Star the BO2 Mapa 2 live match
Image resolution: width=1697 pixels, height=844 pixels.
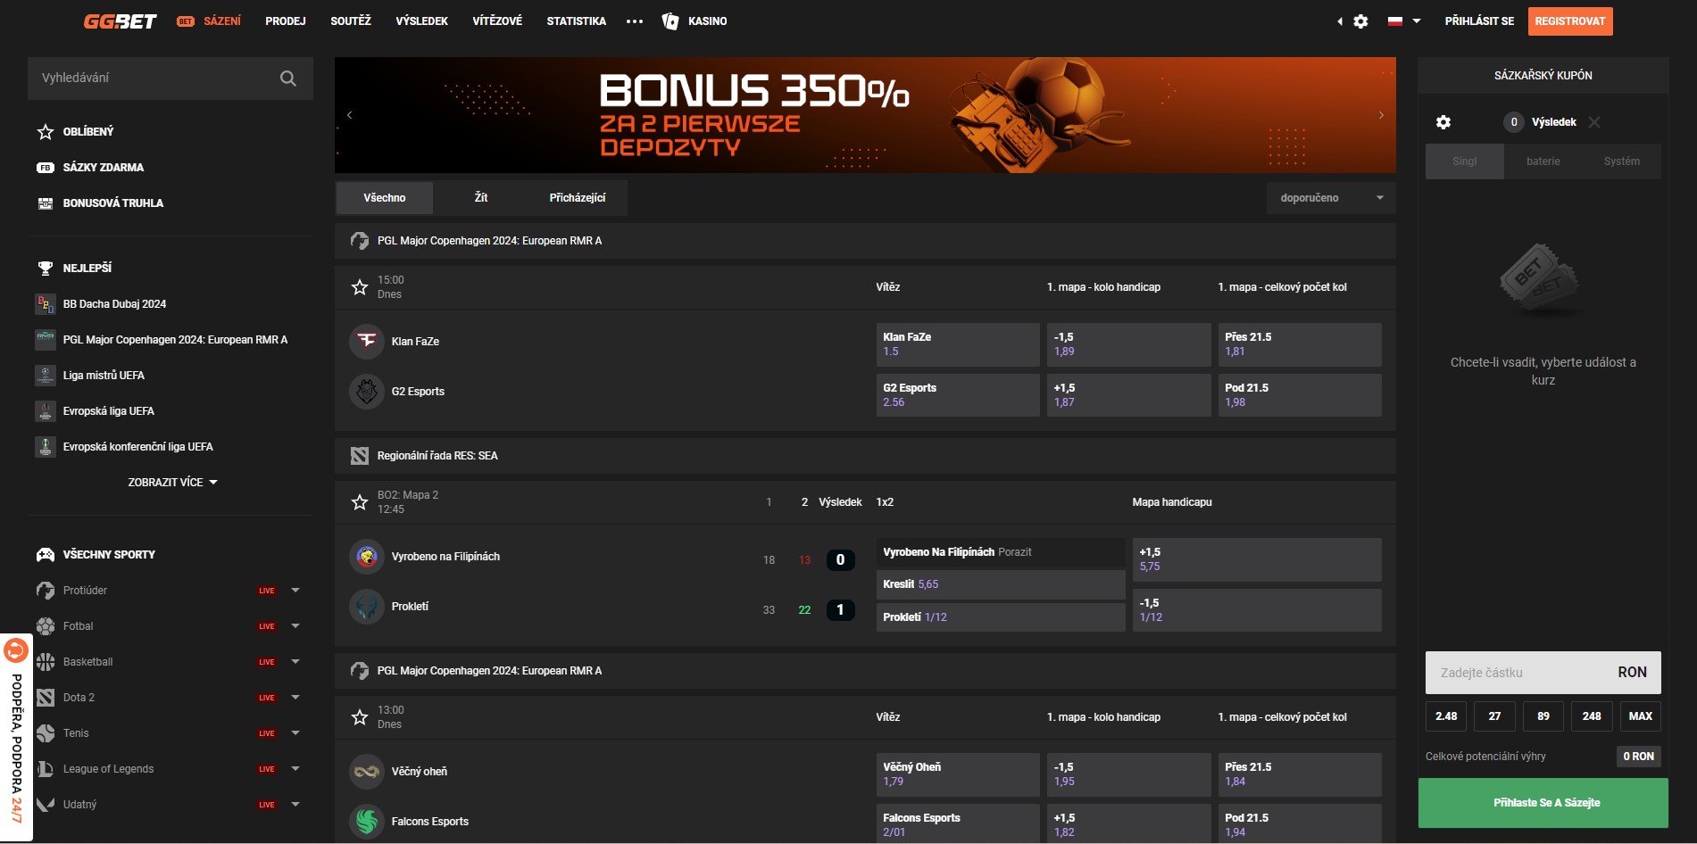pyautogui.click(x=360, y=502)
